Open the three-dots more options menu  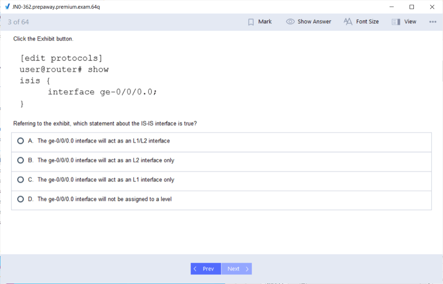point(432,22)
